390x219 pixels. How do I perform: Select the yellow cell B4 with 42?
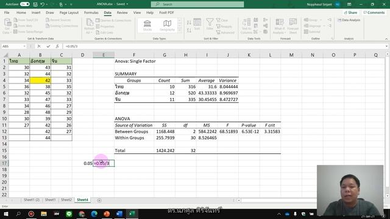pos(40,80)
